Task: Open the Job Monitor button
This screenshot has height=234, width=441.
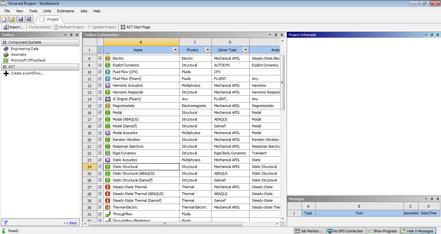Action: pyautogui.click(x=309, y=231)
